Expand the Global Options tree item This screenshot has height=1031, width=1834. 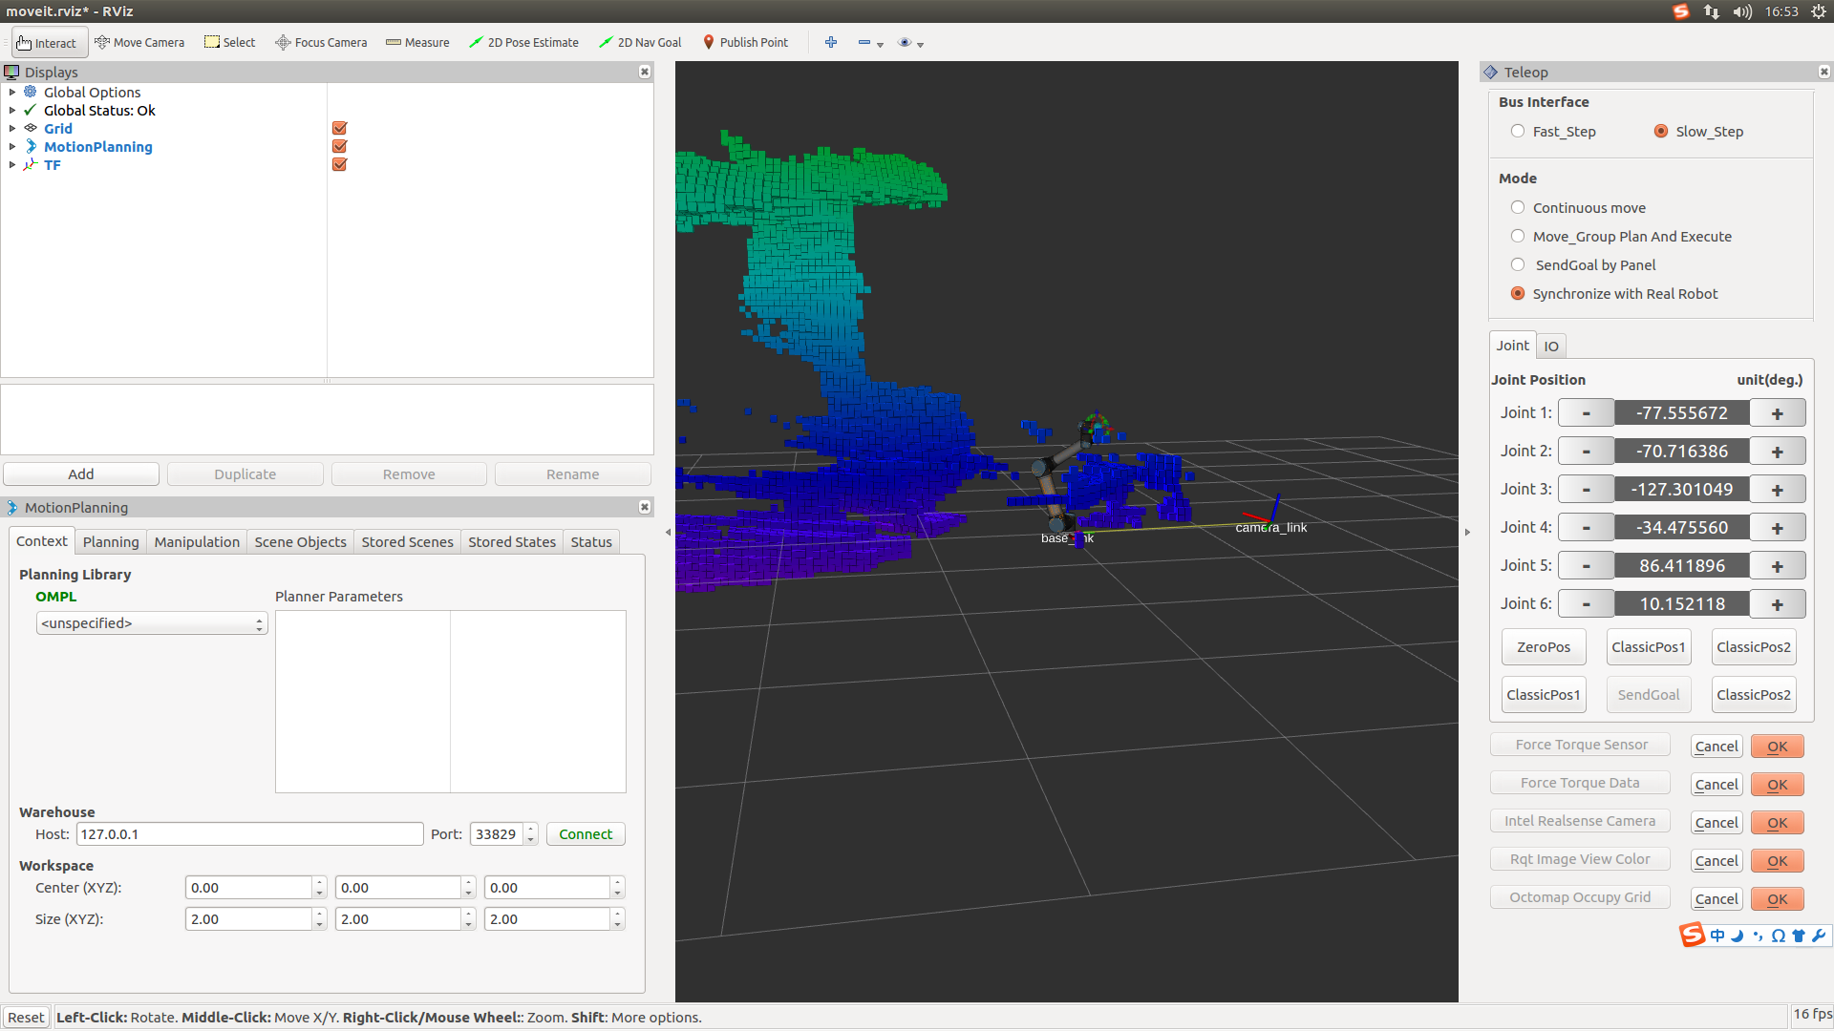click(11, 92)
